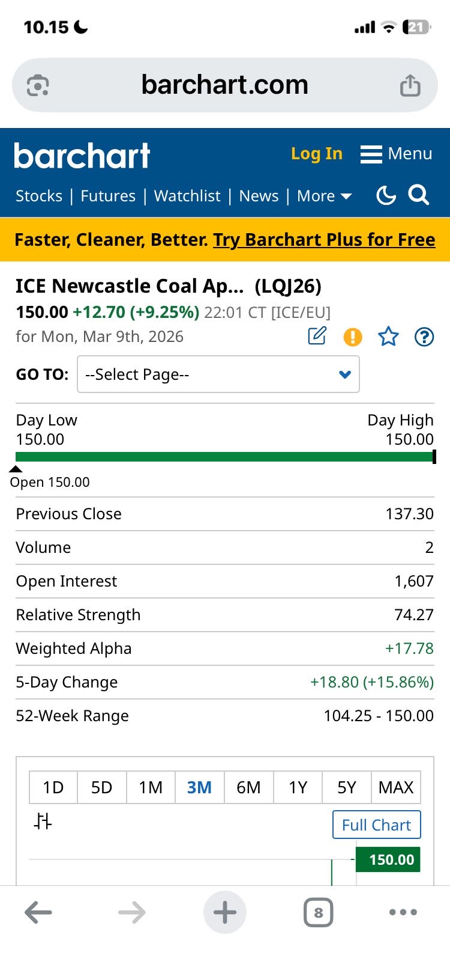The image size is (450, 976).
Task: Select the 1D chart period
Action: [x=53, y=787]
